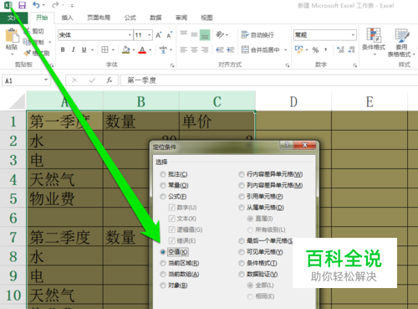Select the 当前数组(A) radio option

(163, 275)
